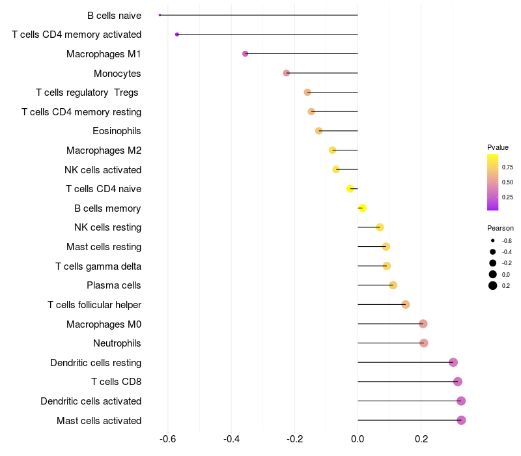Click the T cells CD4 naive dot
This screenshot has height=456, width=521.
[350, 189]
